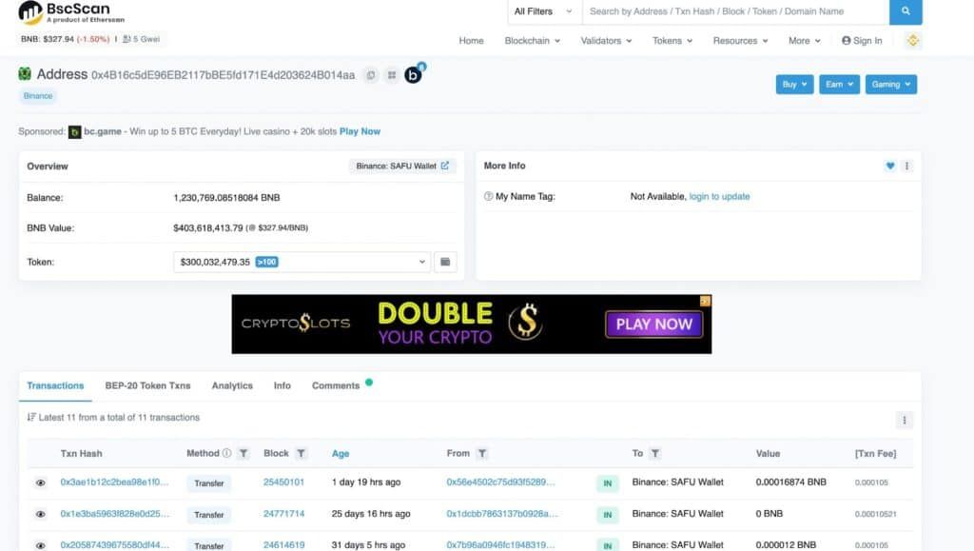Click into the address search field

point(732,11)
